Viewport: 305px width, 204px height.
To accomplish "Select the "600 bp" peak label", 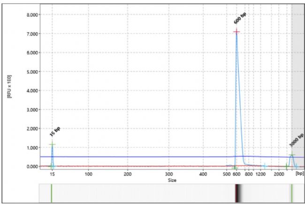I will (240, 19).
